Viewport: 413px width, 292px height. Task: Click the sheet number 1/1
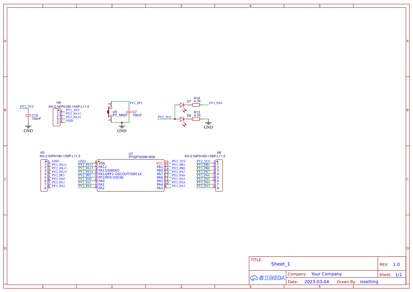399,275
